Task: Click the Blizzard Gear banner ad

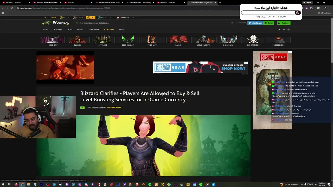Action: coord(201,68)
